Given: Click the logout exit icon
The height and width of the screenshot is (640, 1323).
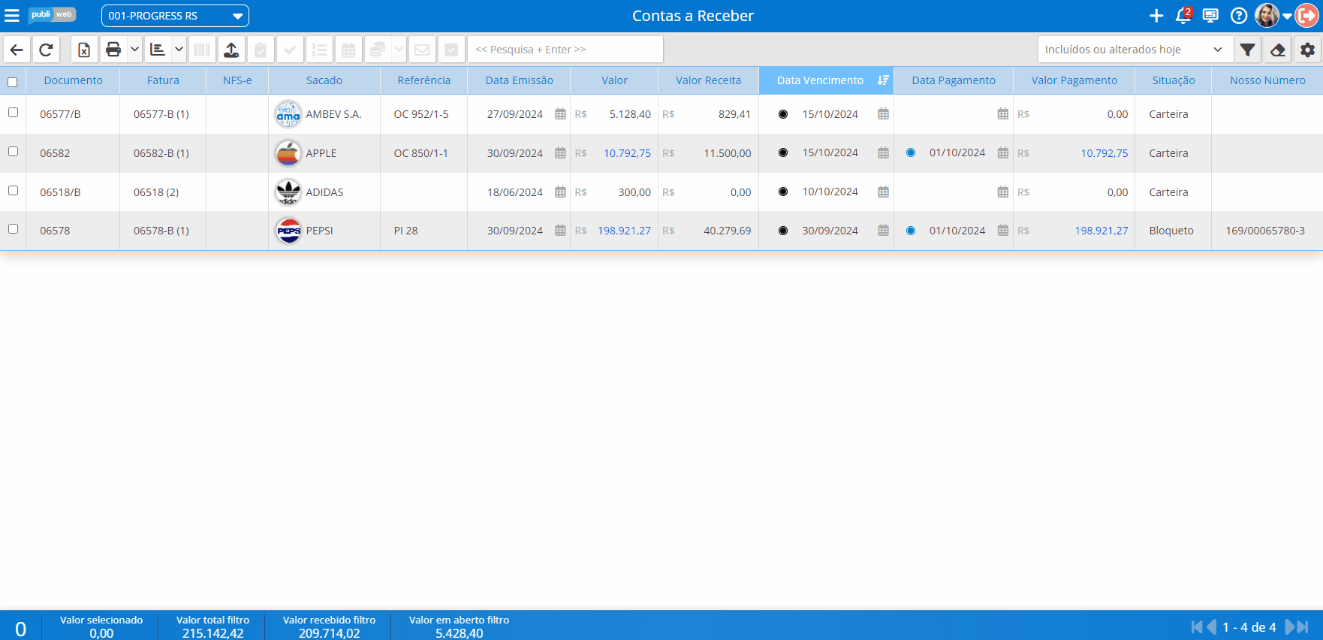Looking at the screenshot, I should tap(1307, 16).
